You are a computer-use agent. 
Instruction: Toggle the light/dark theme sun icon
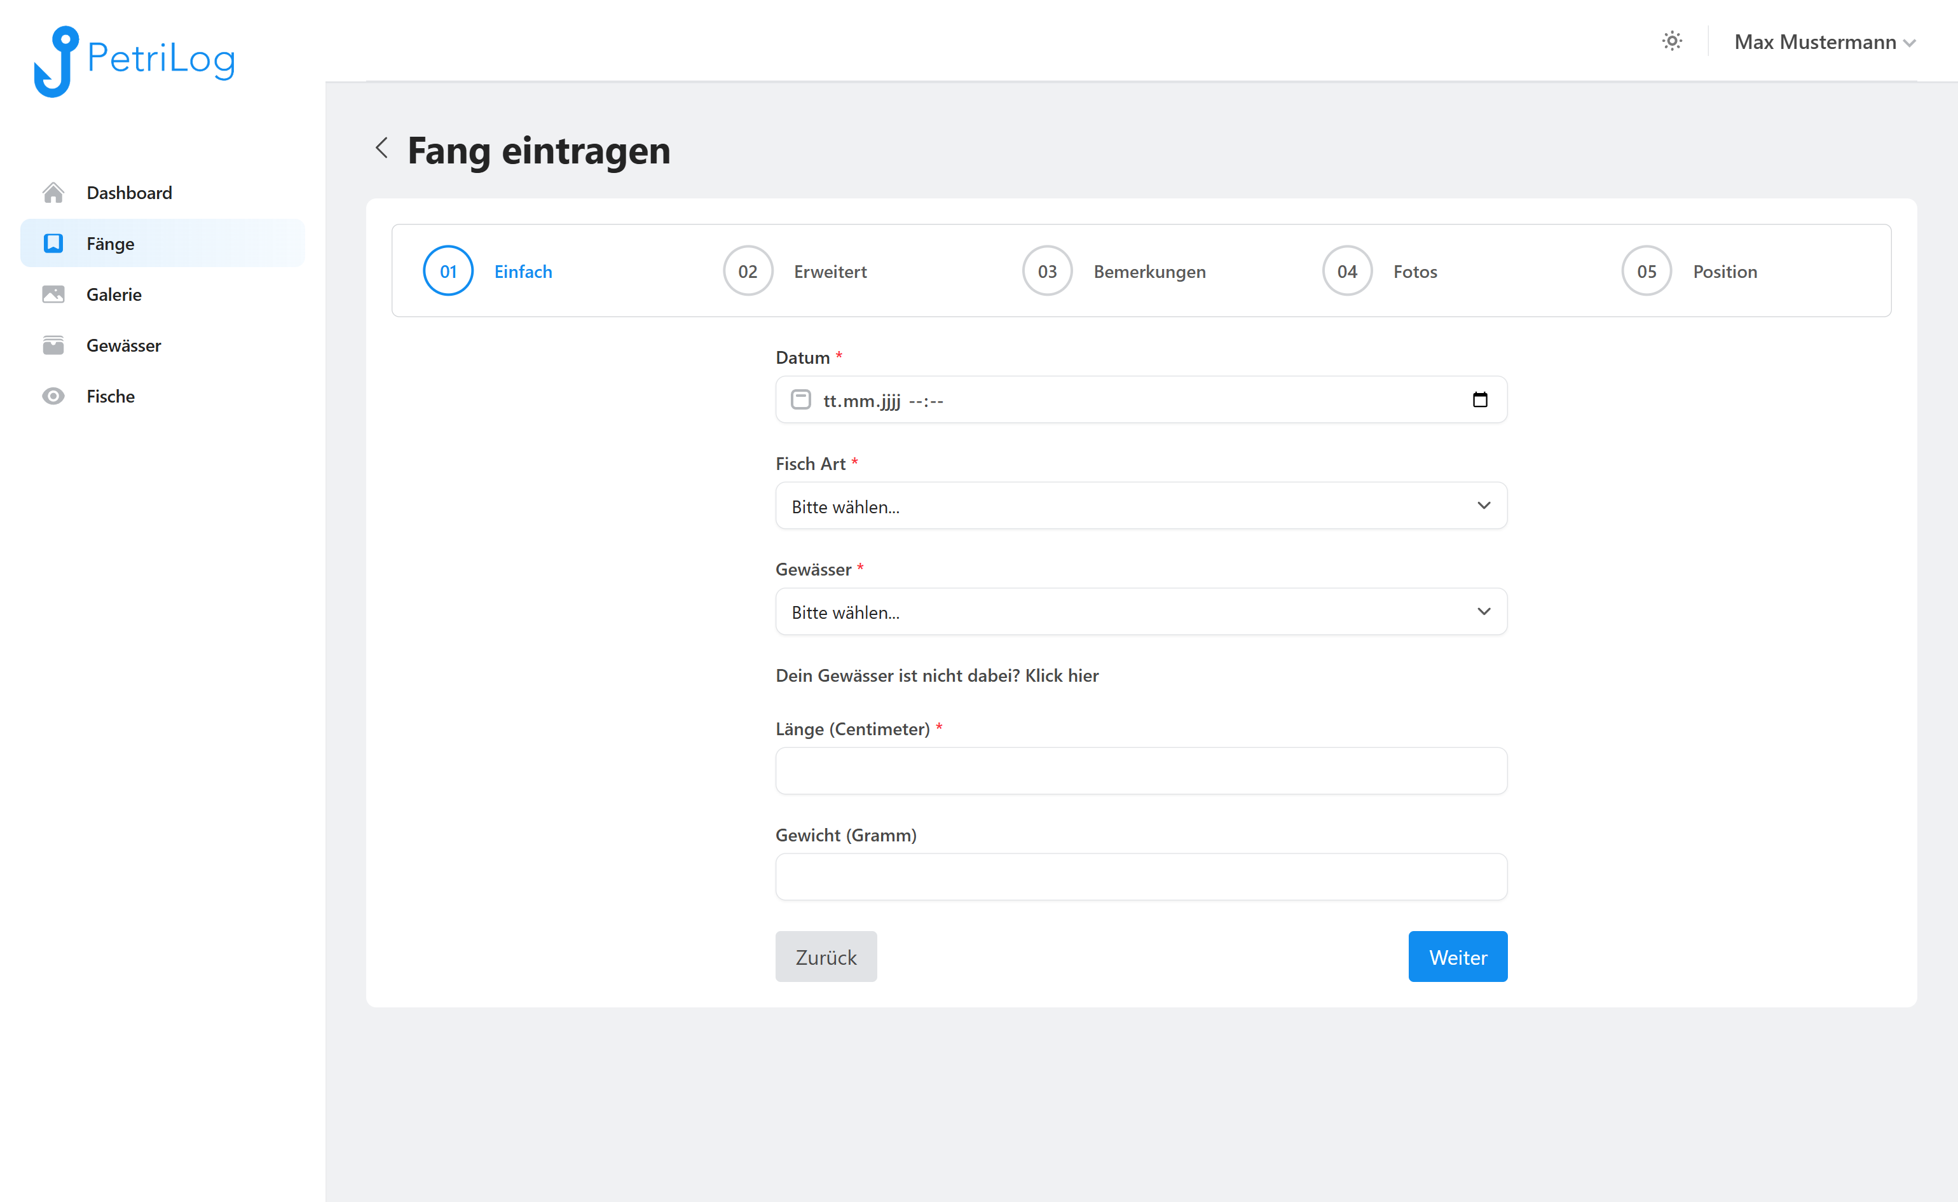(1672, 41)
